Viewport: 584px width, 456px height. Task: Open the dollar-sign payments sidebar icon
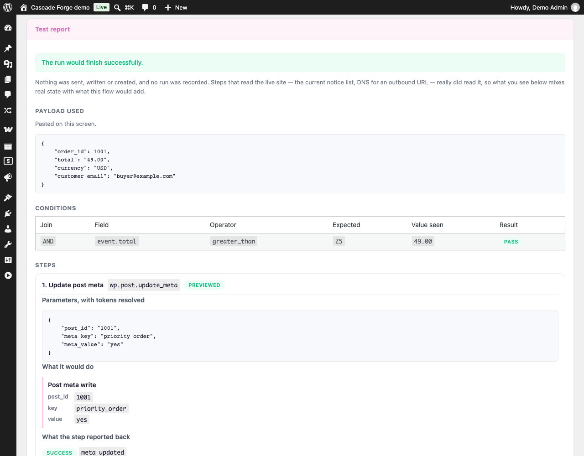point(8,161)
